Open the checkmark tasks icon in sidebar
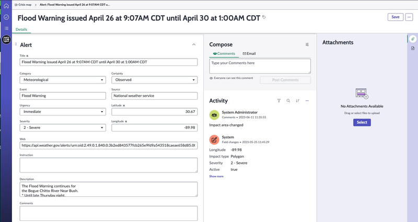This screenshot has height=222, width=418. (6, 17)
